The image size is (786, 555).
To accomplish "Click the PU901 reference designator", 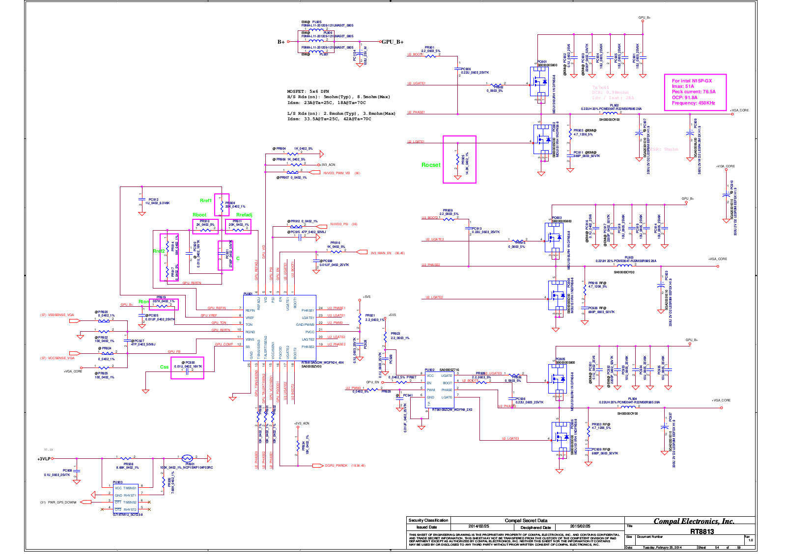I will click(248, 293).
